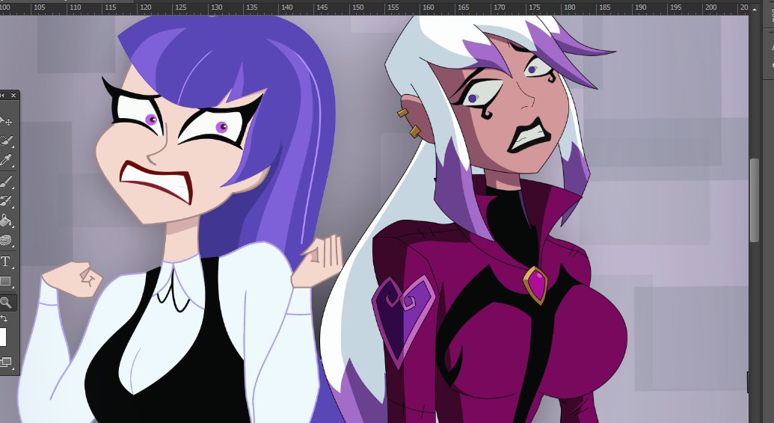Open the white color swatch picker
774x423 pixels.
(3, 338)
